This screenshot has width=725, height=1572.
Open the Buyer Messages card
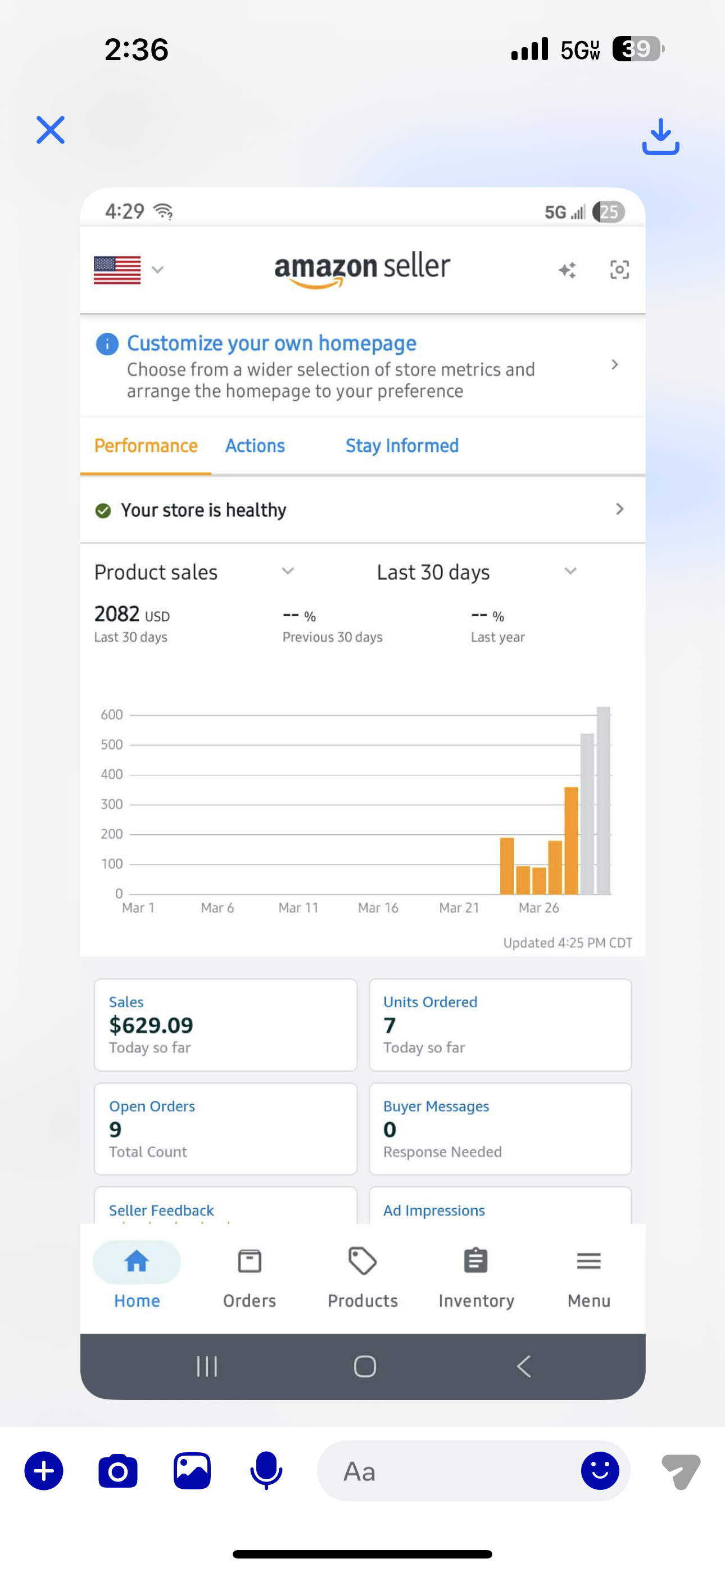tap(500, 1129)
